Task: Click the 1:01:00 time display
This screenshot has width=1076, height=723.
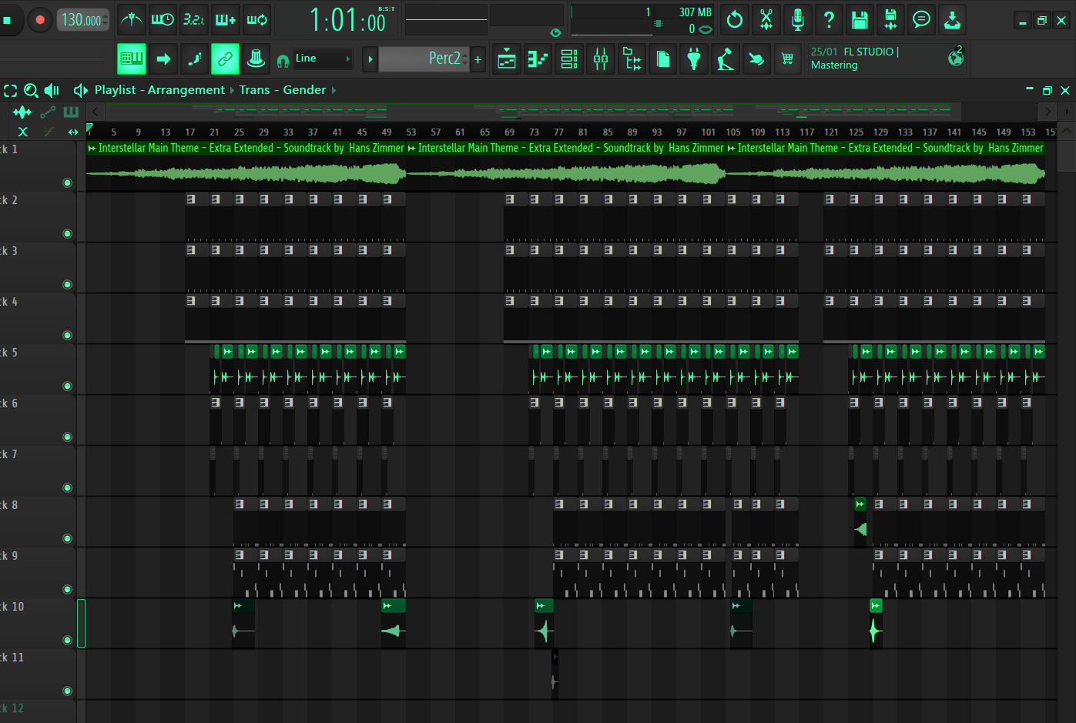Action: [348, 20]
